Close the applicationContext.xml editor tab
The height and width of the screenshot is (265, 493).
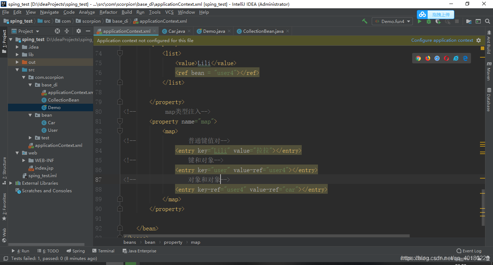click(154, 31)
